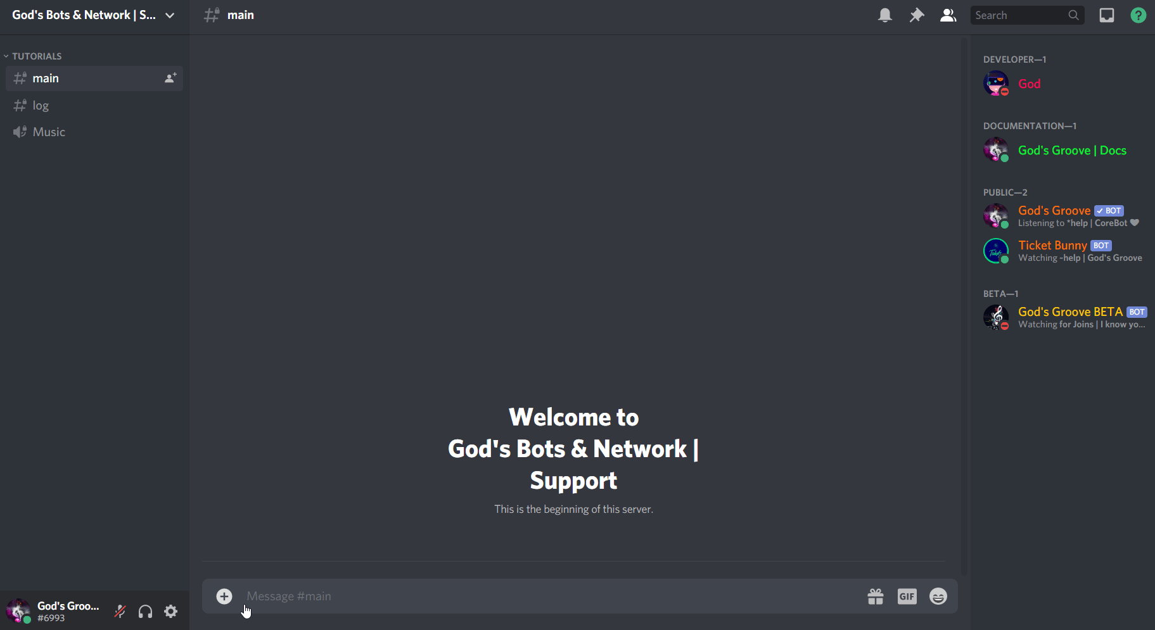Viewport: 1155px width, 630px height.
Task: Click the hash icon of log channel
Action: point(20,106)
